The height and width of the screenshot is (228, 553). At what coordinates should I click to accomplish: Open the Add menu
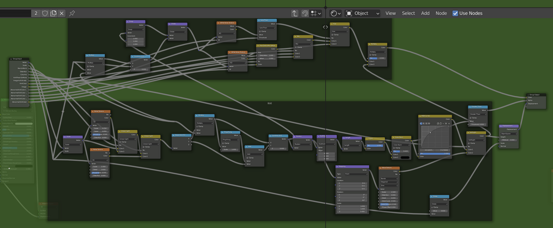[x=425, y=13]
